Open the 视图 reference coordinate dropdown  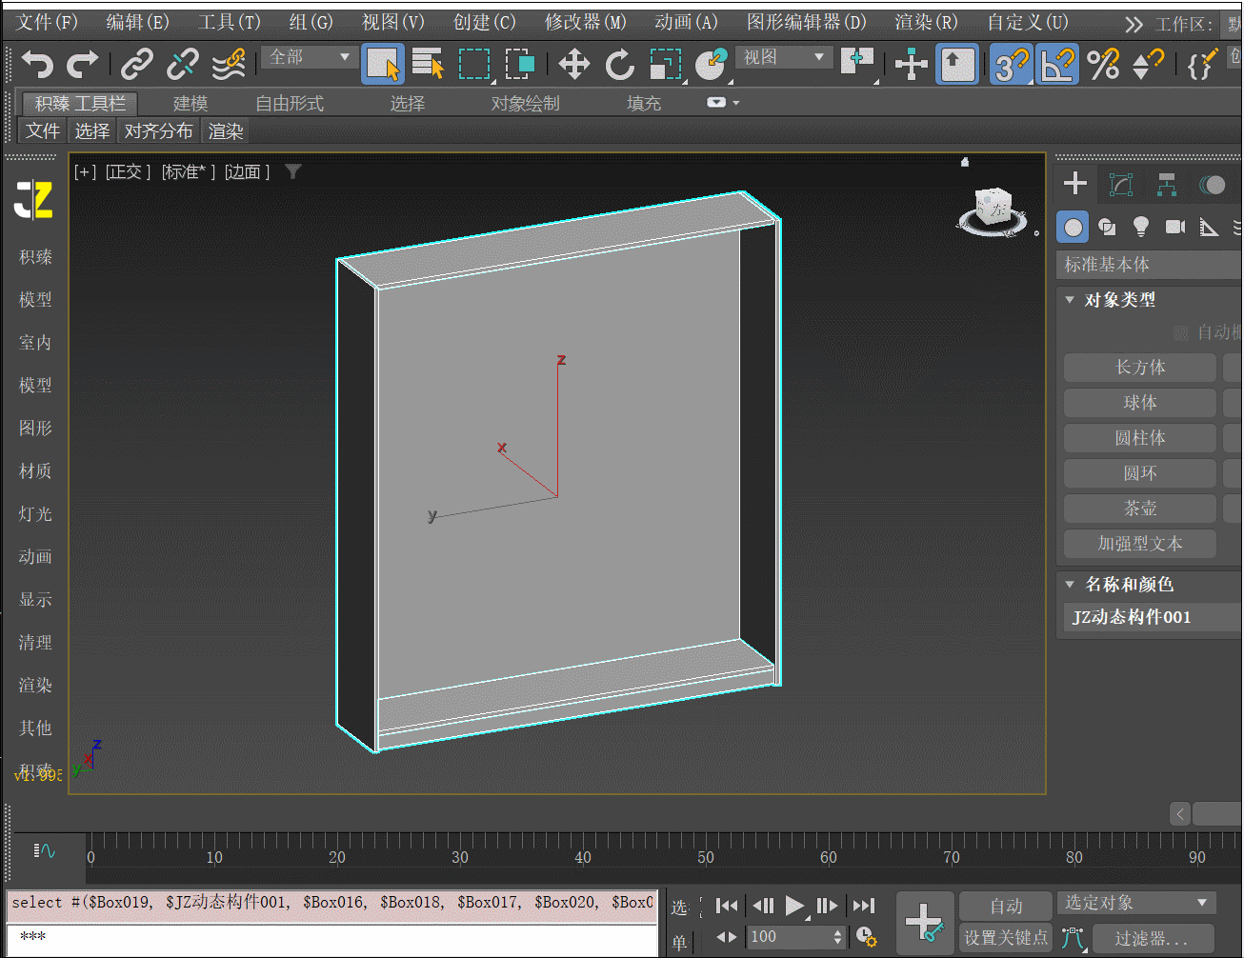784,57
